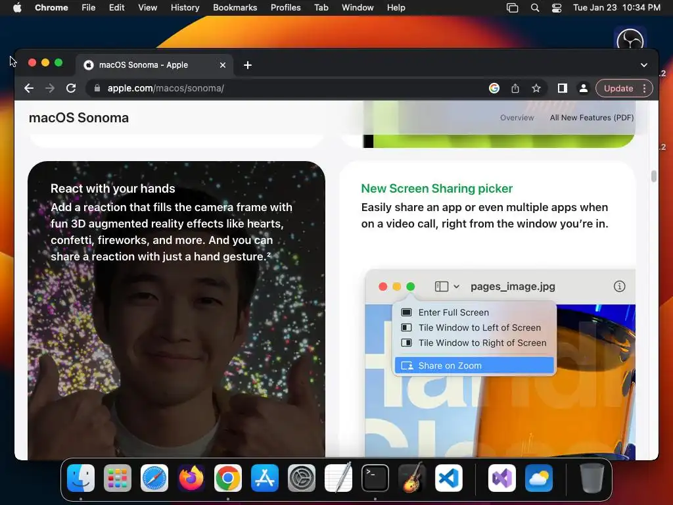
Task: Open System Settings from the Dock
Action: coord(301,478)
